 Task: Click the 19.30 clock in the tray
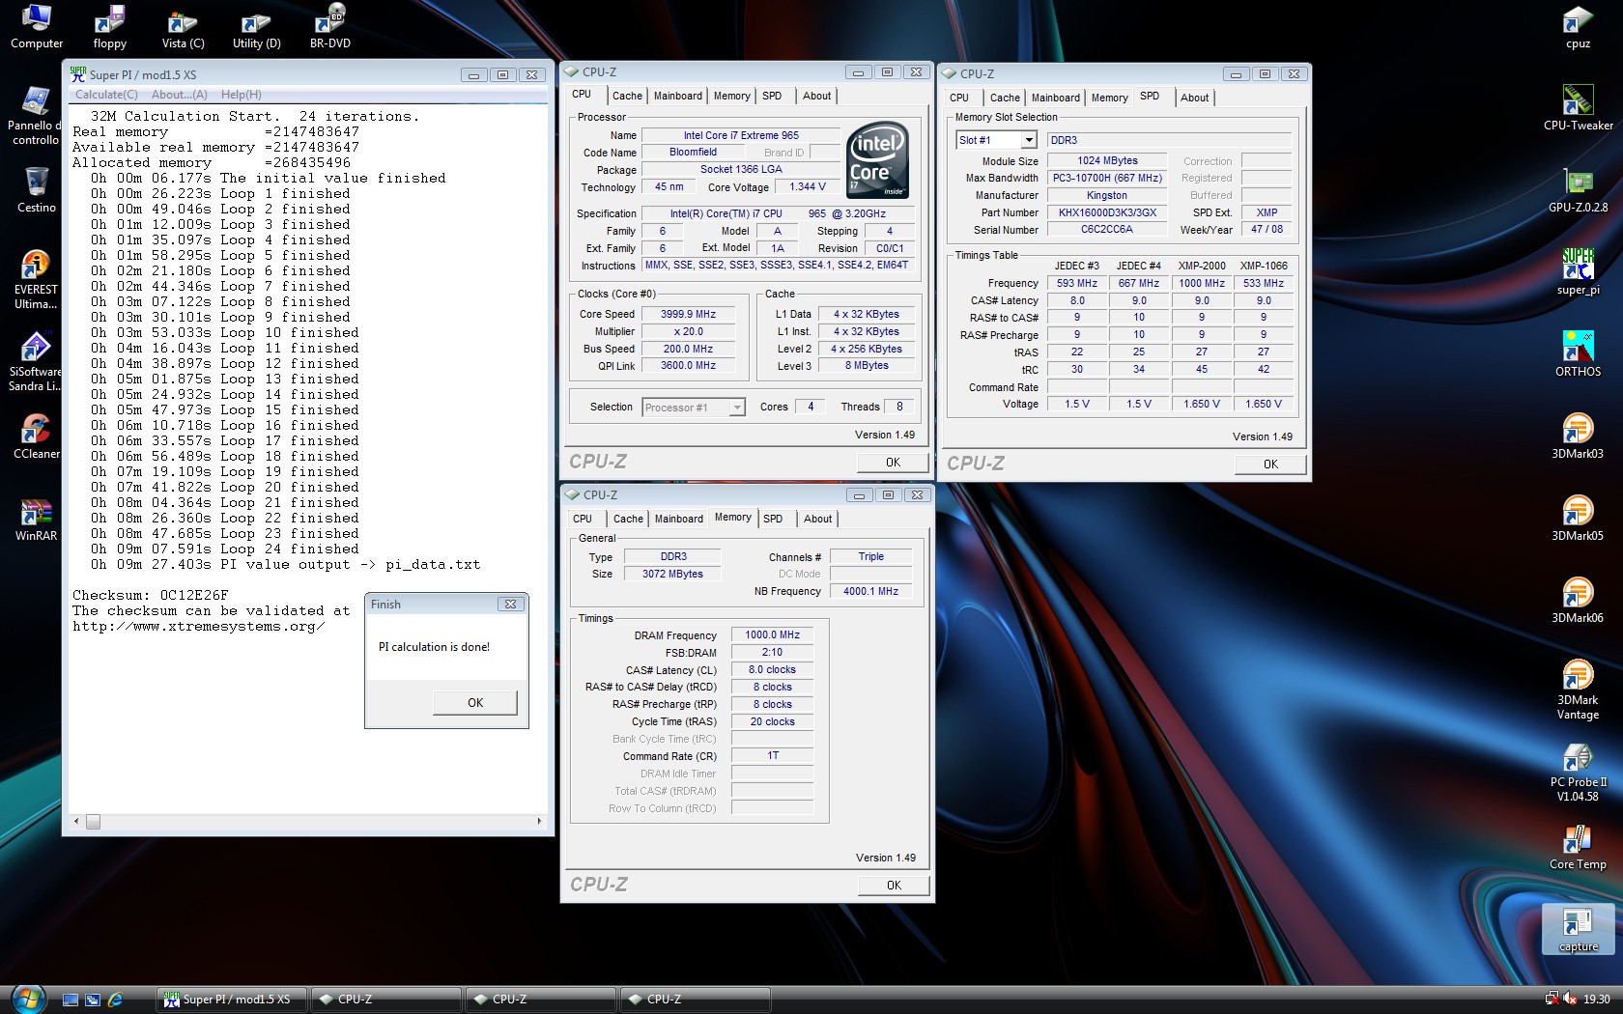pyautogui.click(x=1596, y=1000)
